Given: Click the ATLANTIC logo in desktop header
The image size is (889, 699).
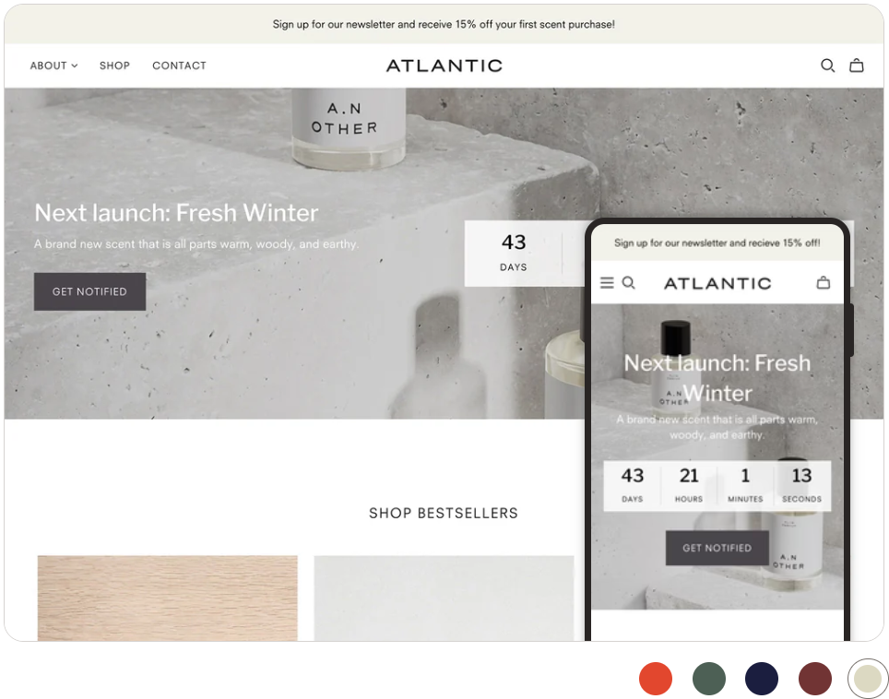Looking at the screenshot, I should [444, 65].
